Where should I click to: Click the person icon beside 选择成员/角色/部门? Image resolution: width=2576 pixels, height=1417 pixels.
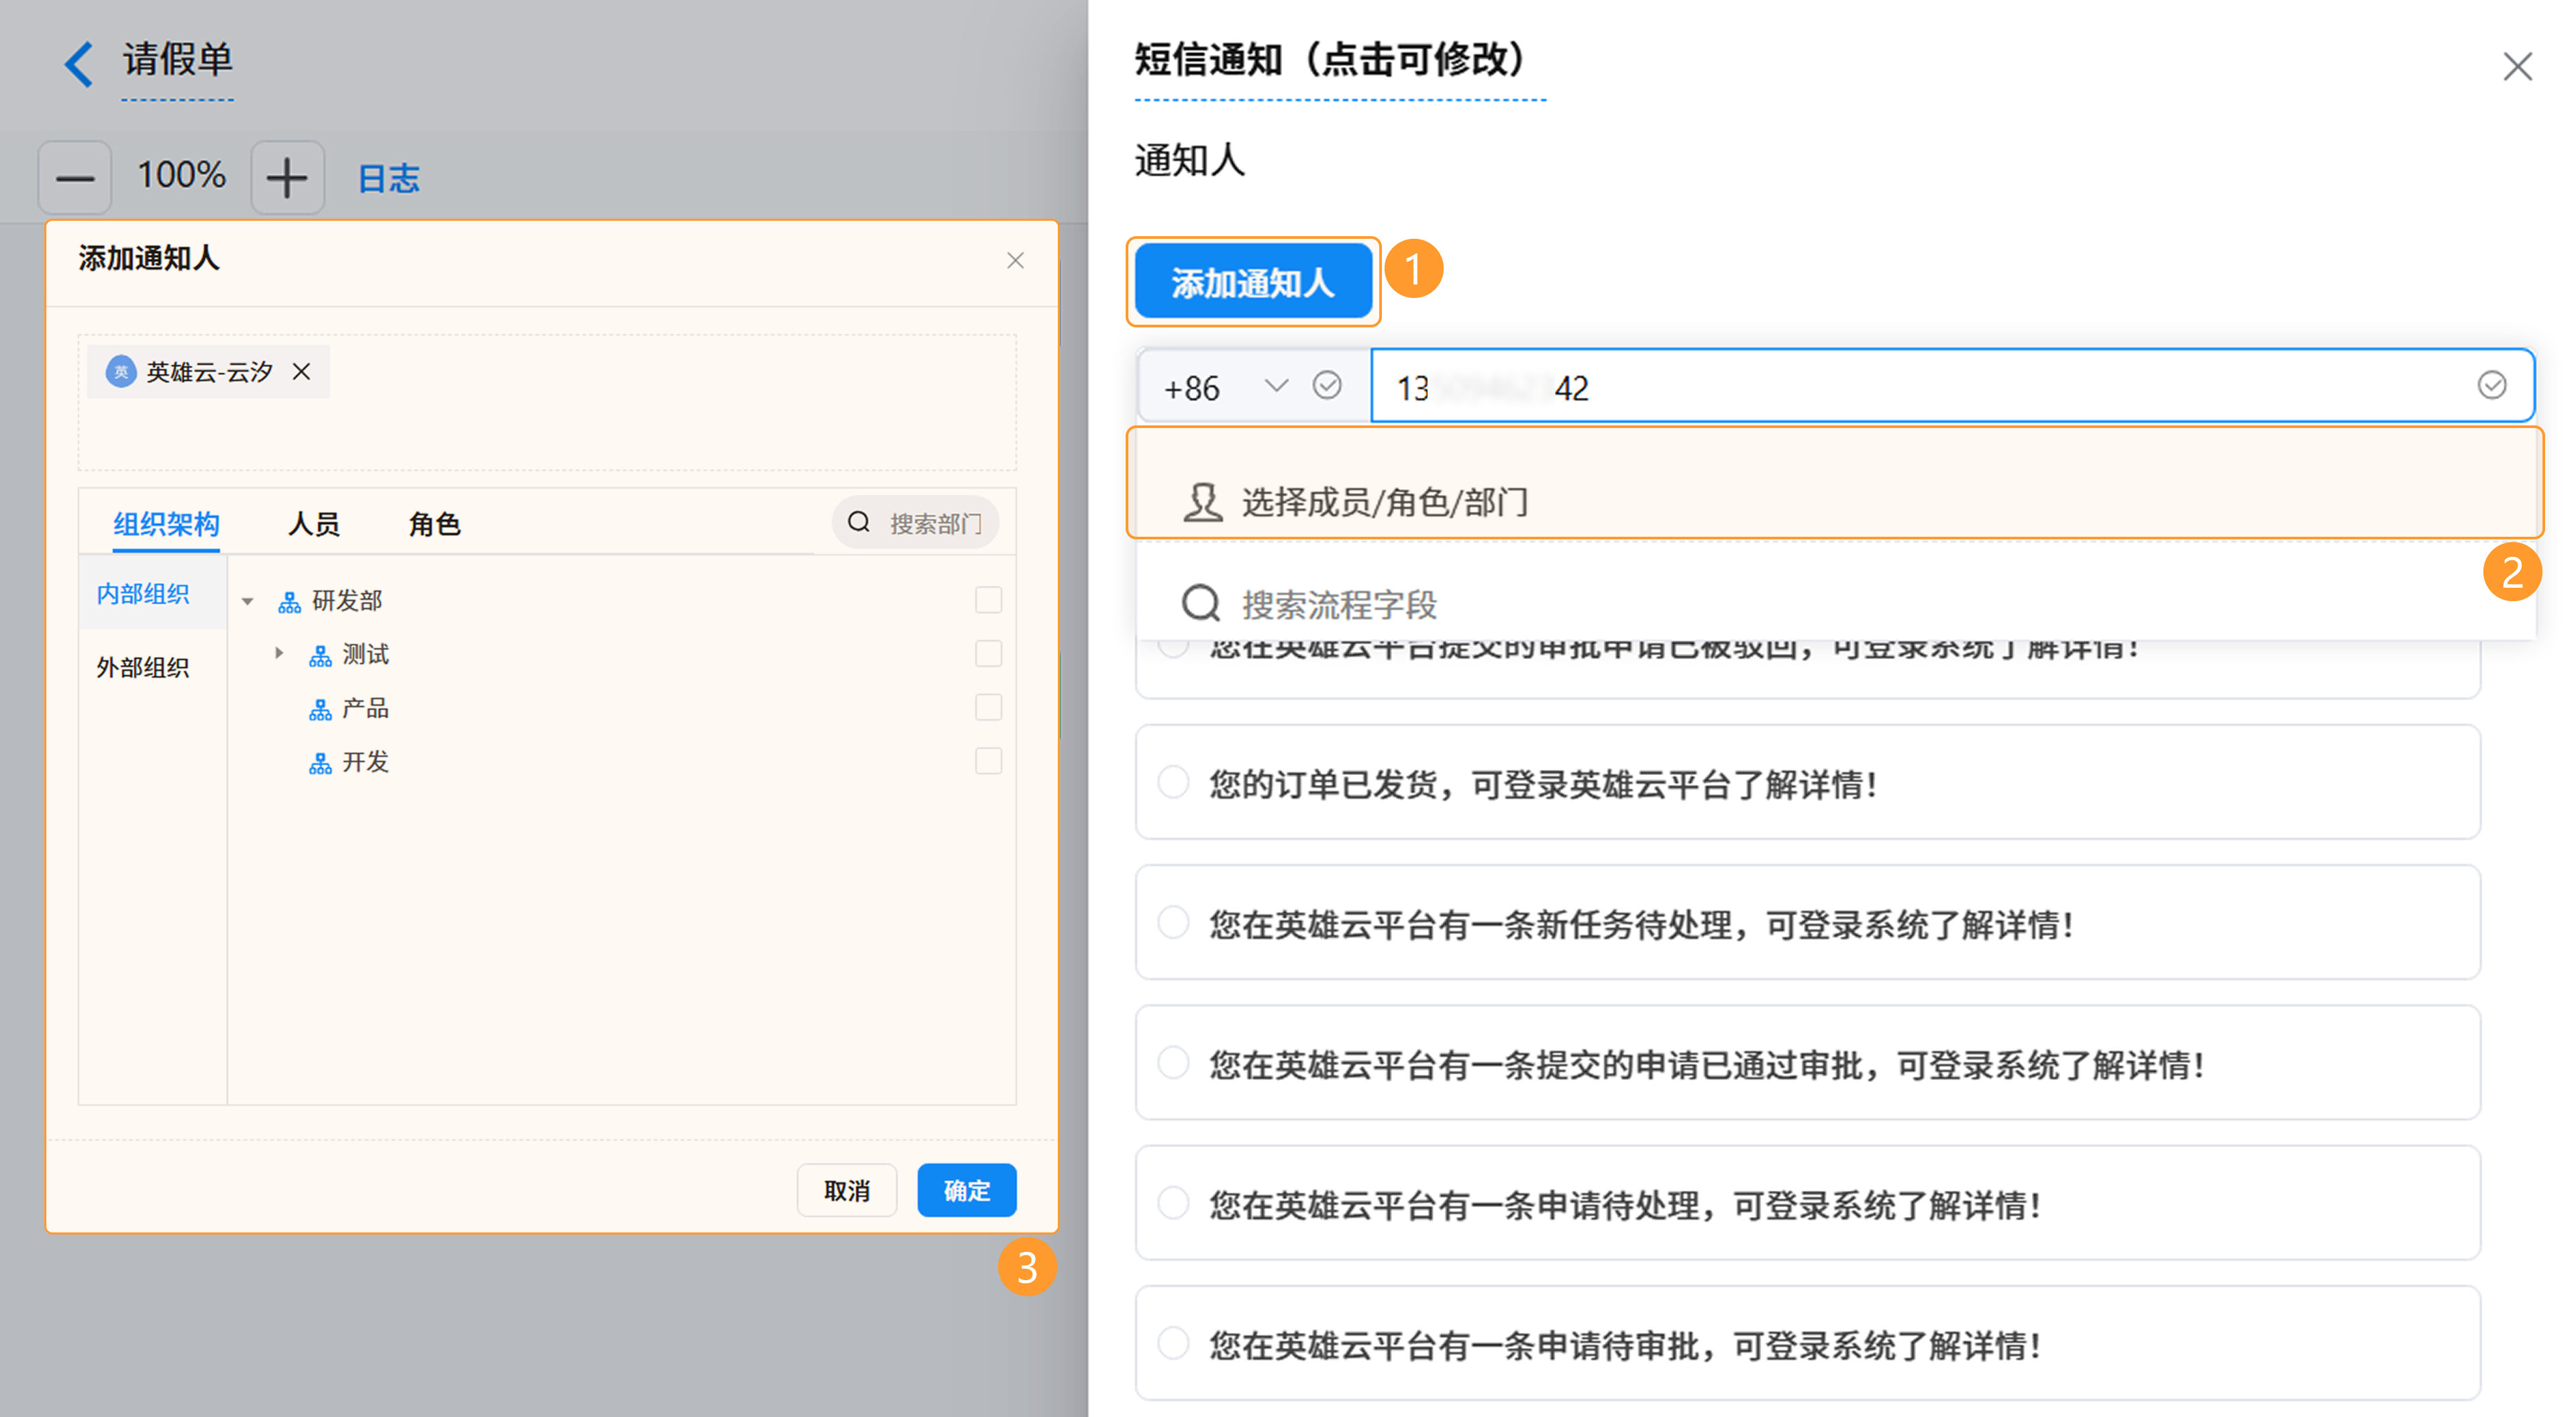tap(1202, 502)
